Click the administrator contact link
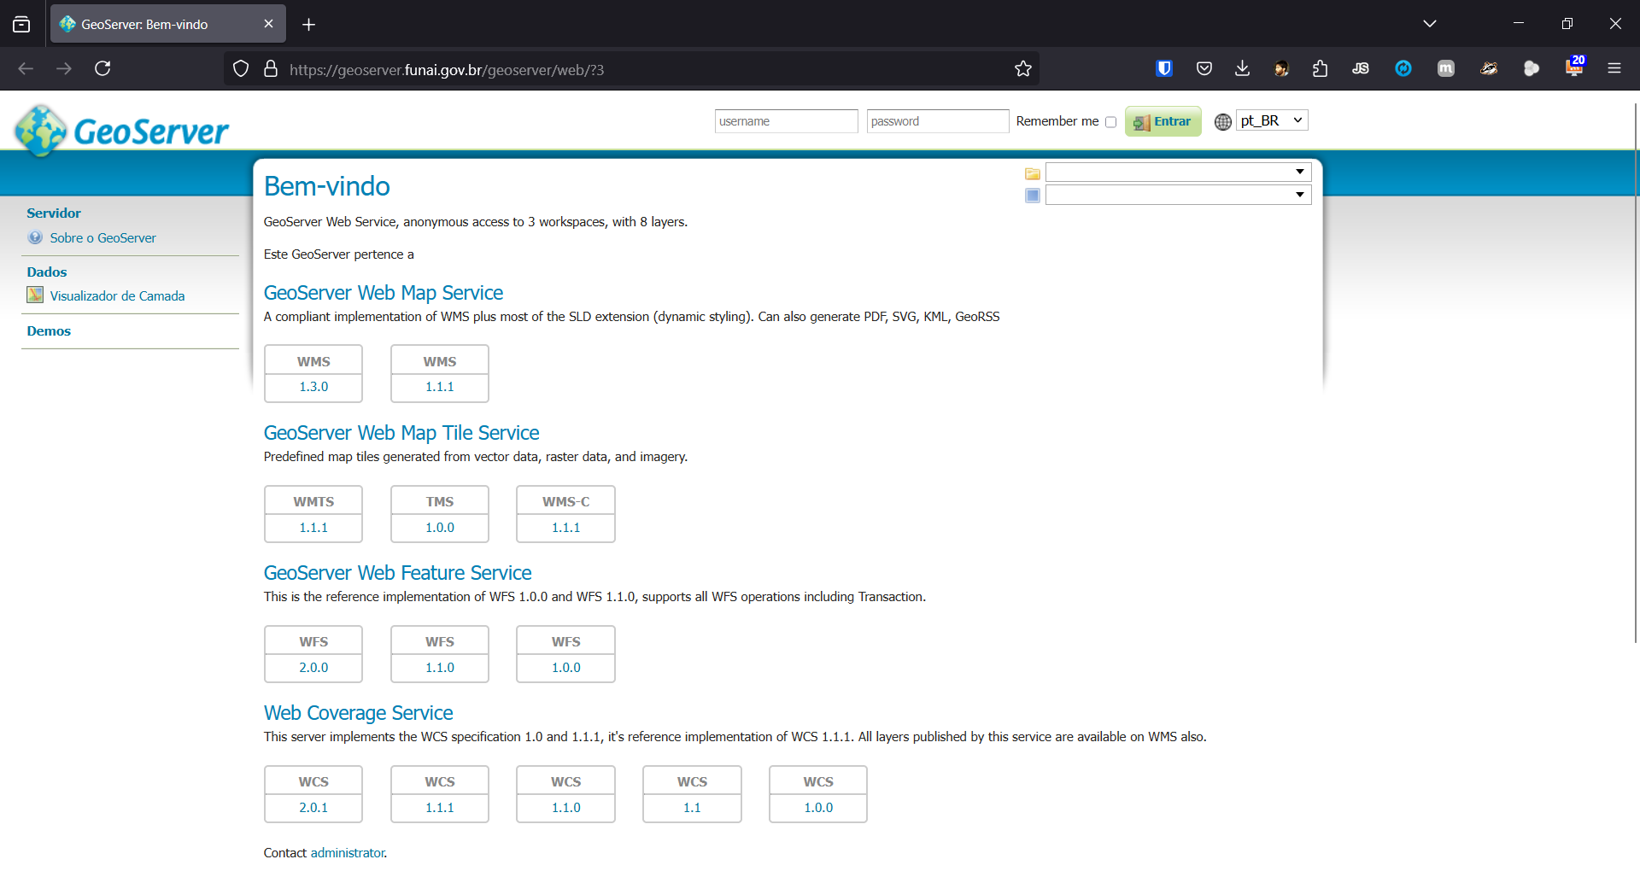The image size is (1640, 871). click(348, 853)
